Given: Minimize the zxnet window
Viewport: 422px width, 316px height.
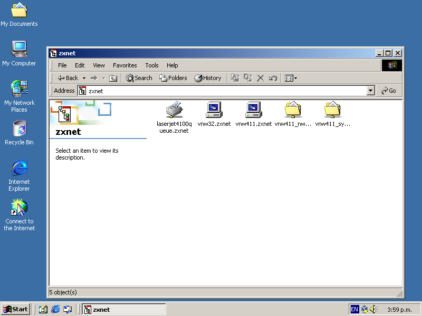Looking at the screenshot, I should click(x=379, y=53).
